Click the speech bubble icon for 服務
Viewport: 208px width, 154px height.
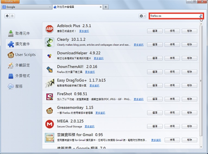11,86
